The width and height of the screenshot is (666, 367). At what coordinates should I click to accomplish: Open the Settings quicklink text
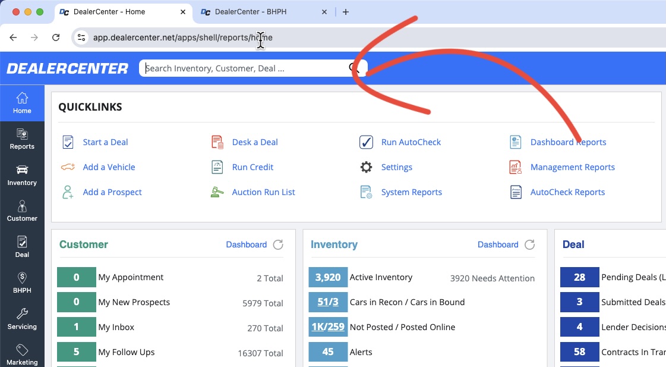point(397,167)
